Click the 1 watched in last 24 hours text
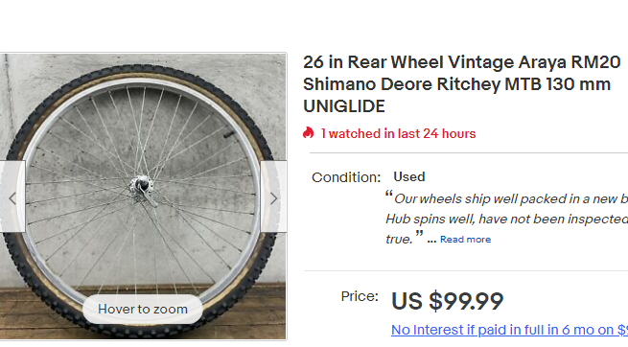Image resolution: width=628 pixels, height=347 pixels. [x=398, y=133]
